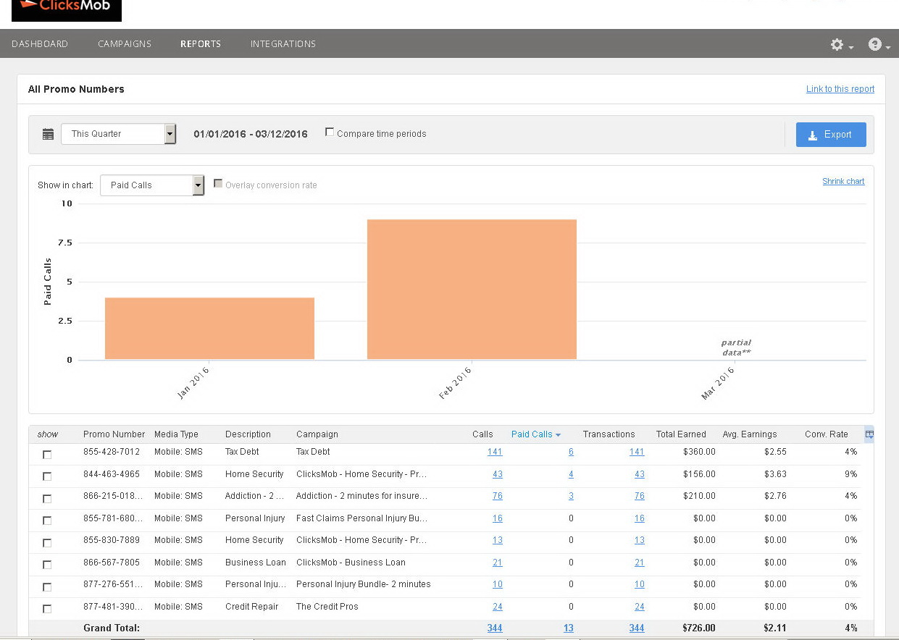This screenshot has height=640, width=899.
Task: Enable Compare time periods checkbox
Action: 330,132
